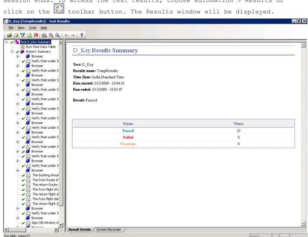Viewport: 308px width, 237px height.
Task: Switch to the Result Details tab
Action: click(80, 230)
